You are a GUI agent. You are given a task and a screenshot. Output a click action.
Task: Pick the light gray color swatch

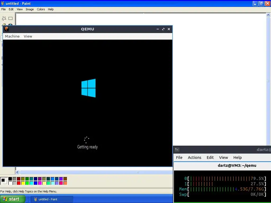click(15, 183)
